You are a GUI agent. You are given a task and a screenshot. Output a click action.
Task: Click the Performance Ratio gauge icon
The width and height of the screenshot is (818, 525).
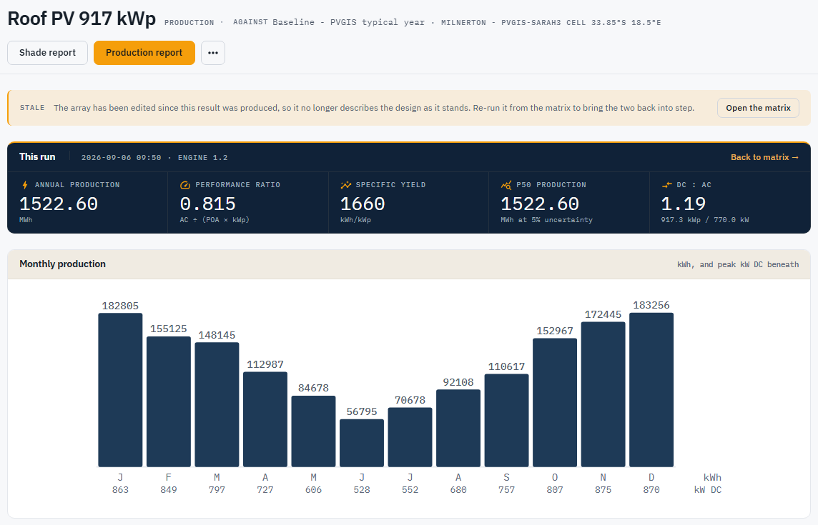[x=184, y=185]
